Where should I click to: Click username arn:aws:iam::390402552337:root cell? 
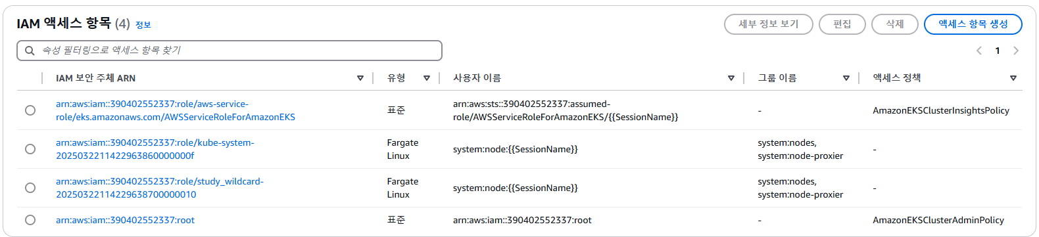pyautogui.click(x=522, y=220)
